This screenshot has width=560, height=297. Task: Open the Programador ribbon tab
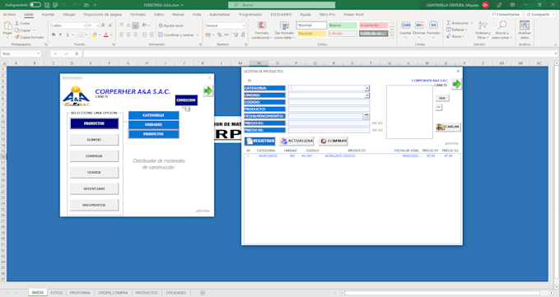[250, 14]
